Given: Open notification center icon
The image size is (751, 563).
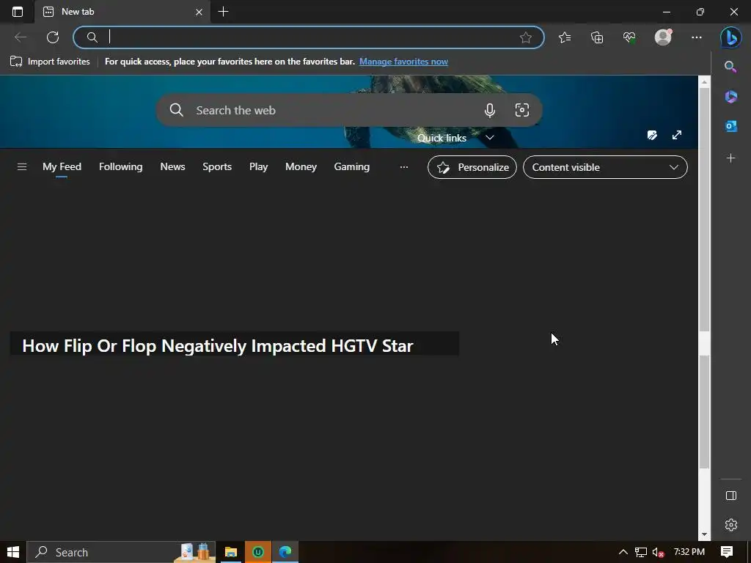Looking at the screenshot, I should coord(727,552).
